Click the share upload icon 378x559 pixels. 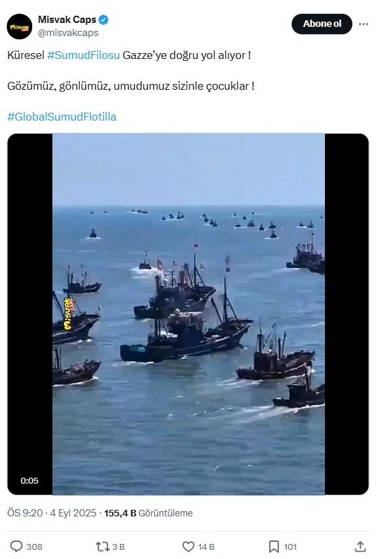[x=360, y=546]
